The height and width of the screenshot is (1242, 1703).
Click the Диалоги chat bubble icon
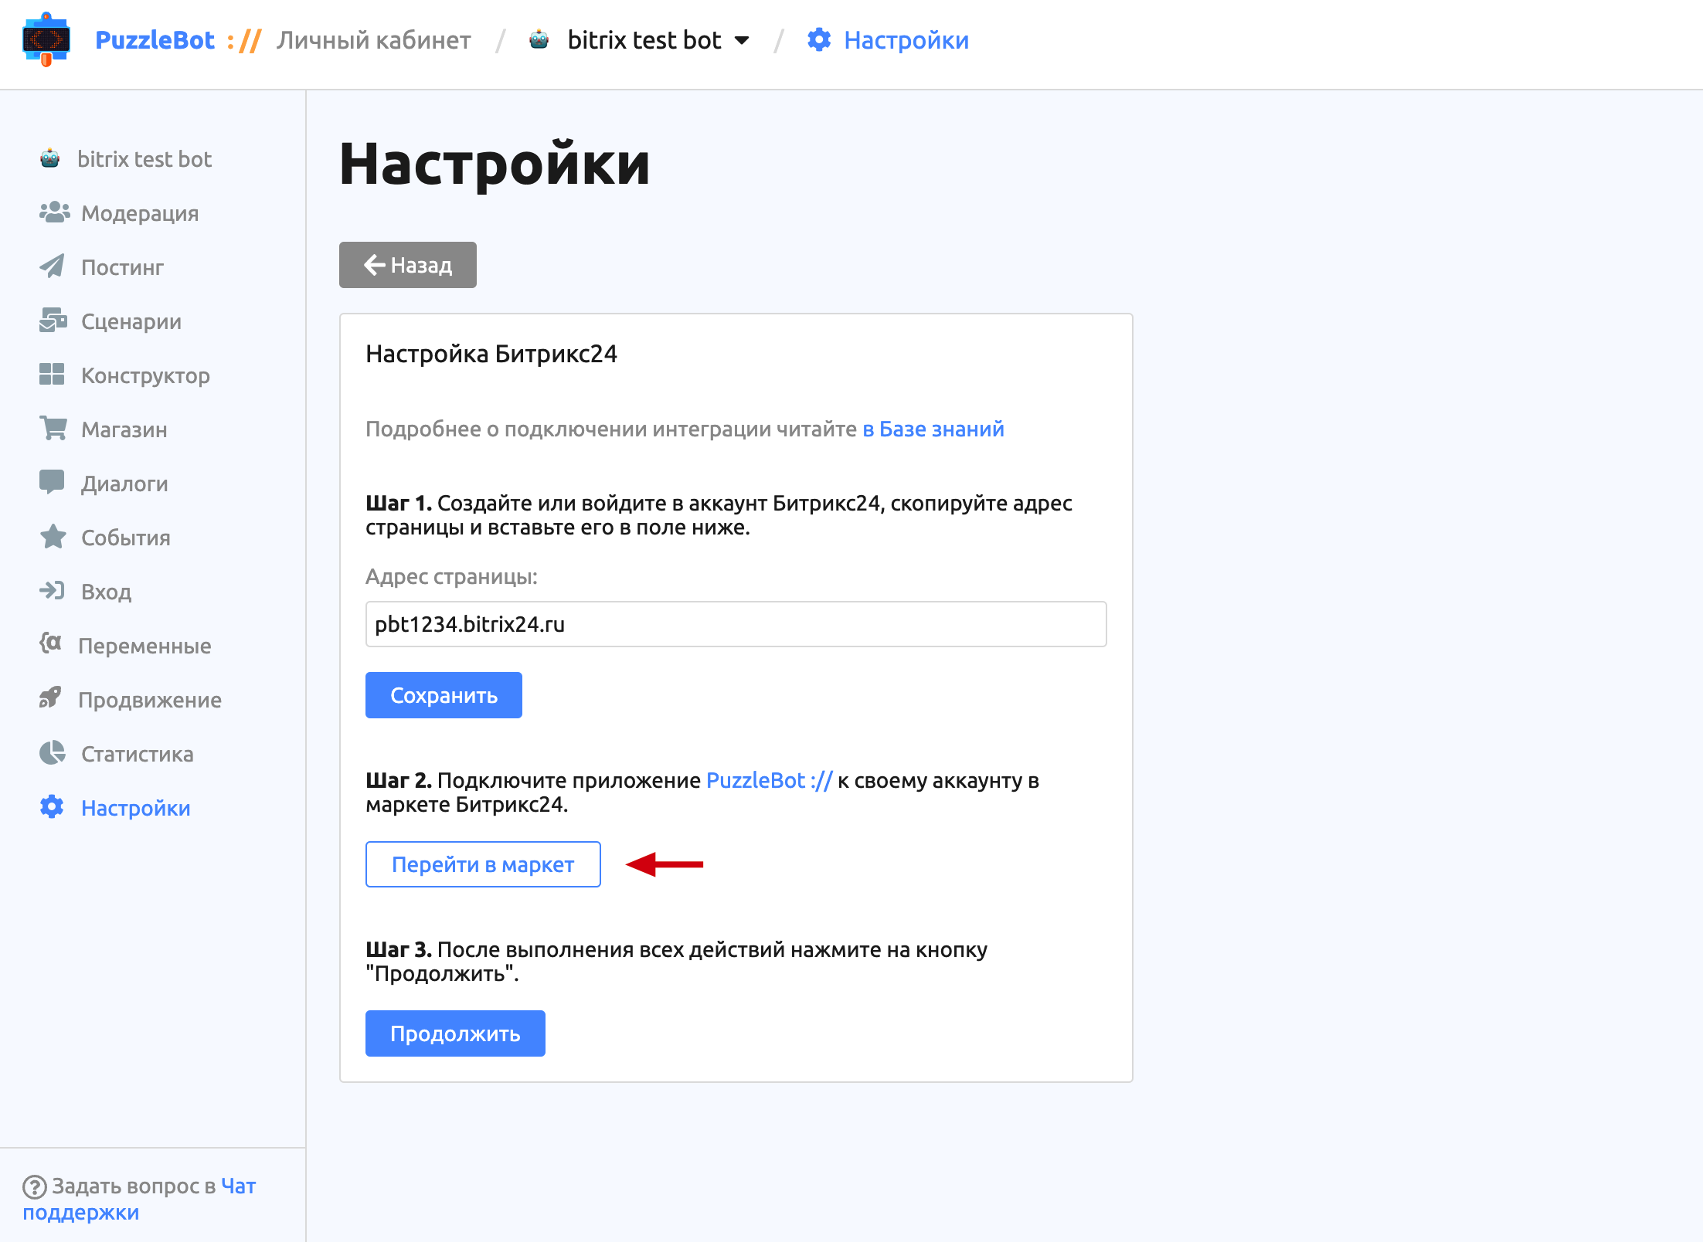point(52,483)
